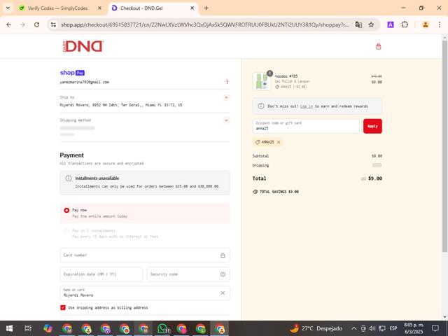
Task: Reload the checkout page
Action: (x=36, y=25)
